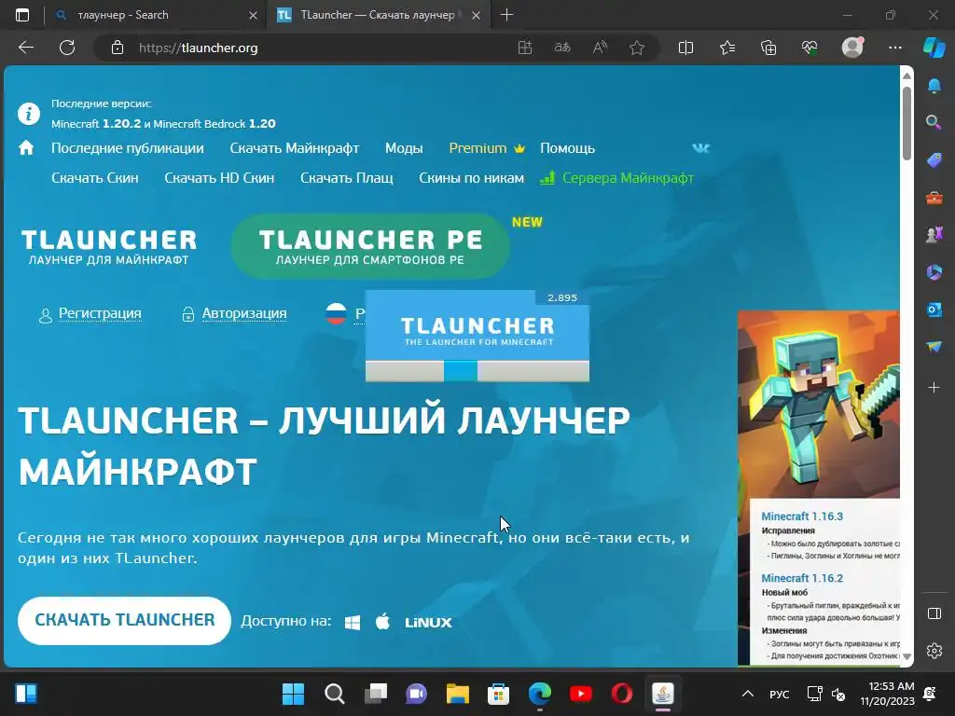The width and height of the screenshot is (955, 716).
Task: Open Edge split screen view
Action: [x=685, y=48]
